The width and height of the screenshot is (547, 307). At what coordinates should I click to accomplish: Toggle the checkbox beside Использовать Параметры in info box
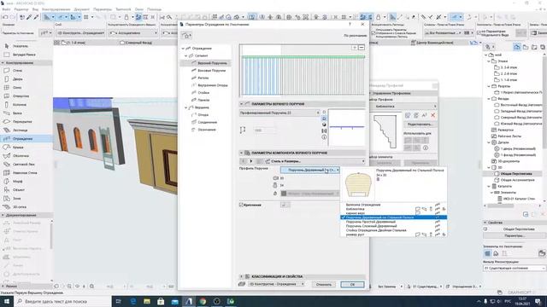373,32
